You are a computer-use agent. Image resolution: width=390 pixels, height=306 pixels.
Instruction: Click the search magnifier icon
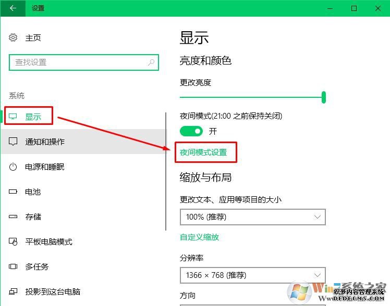pos(151,62)
